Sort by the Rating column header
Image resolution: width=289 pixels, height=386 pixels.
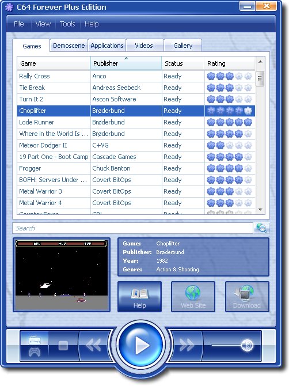click(x=230, y=63)
